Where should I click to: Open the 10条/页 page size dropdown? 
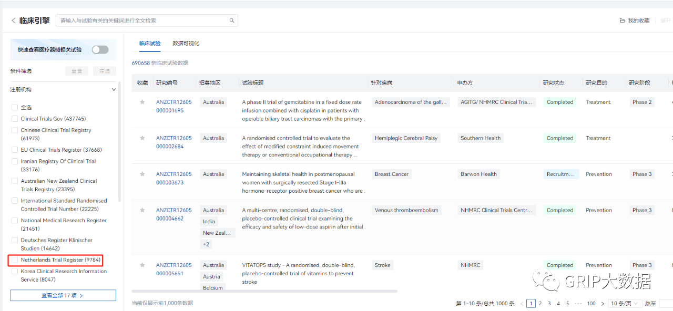625,304
